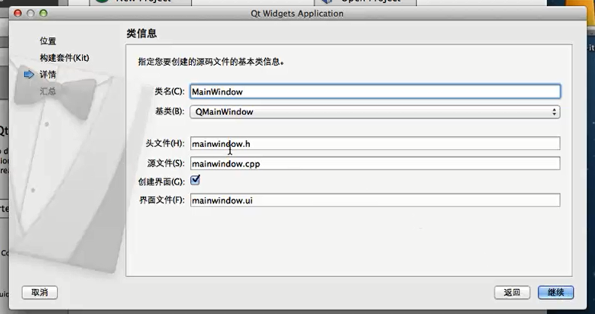Close the wizard with the red button

17,14
